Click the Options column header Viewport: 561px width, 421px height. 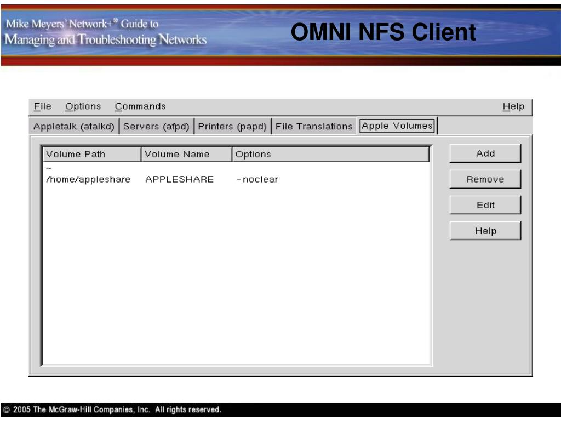pos(330,154)
